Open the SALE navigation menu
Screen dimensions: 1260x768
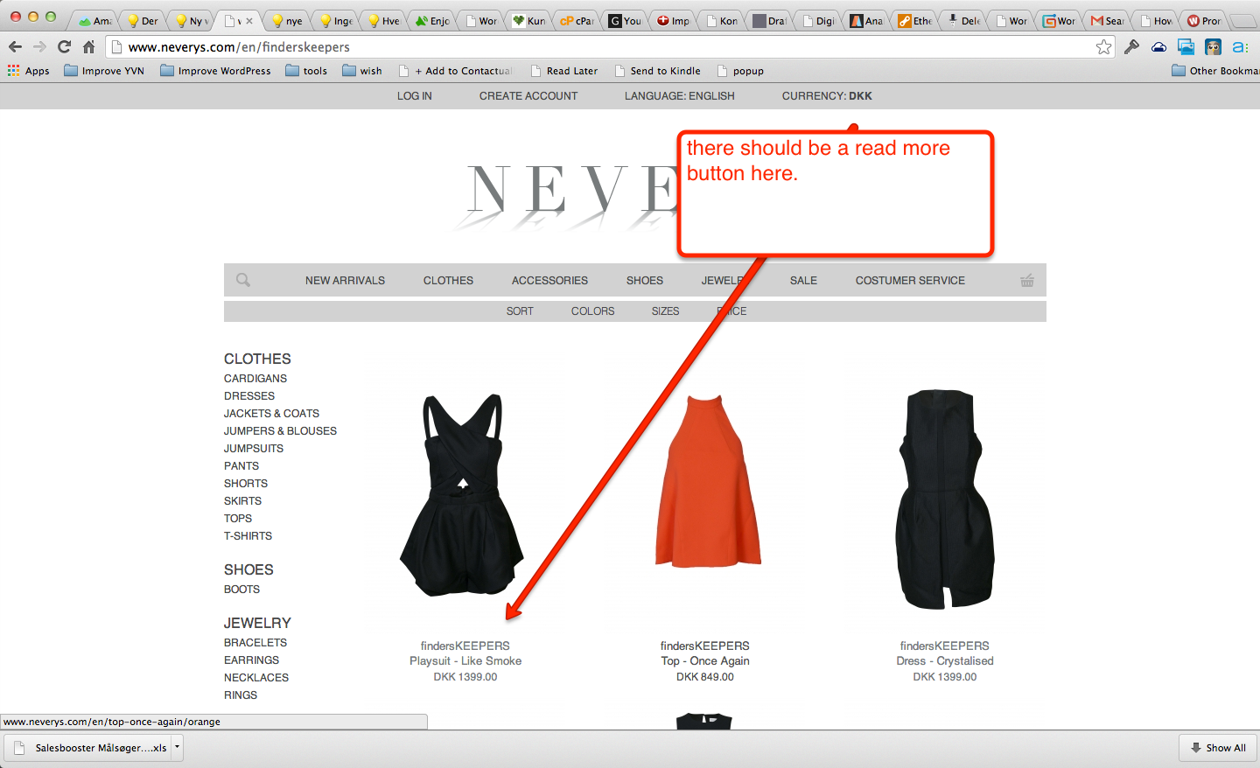[803, 281]
